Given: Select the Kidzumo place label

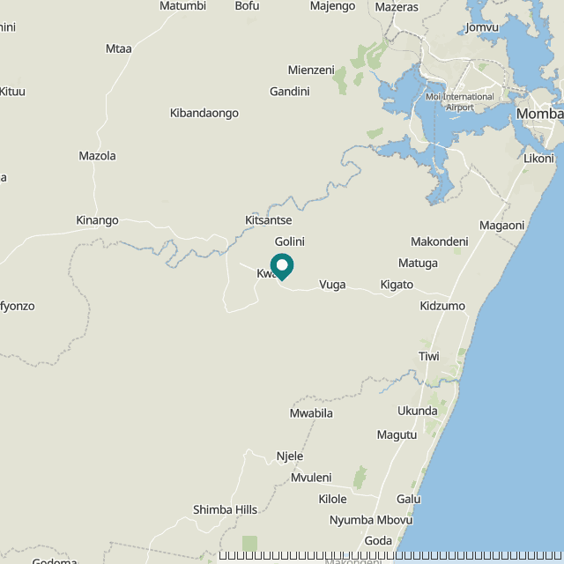Looking at the screenshot, I should point(442,306).
